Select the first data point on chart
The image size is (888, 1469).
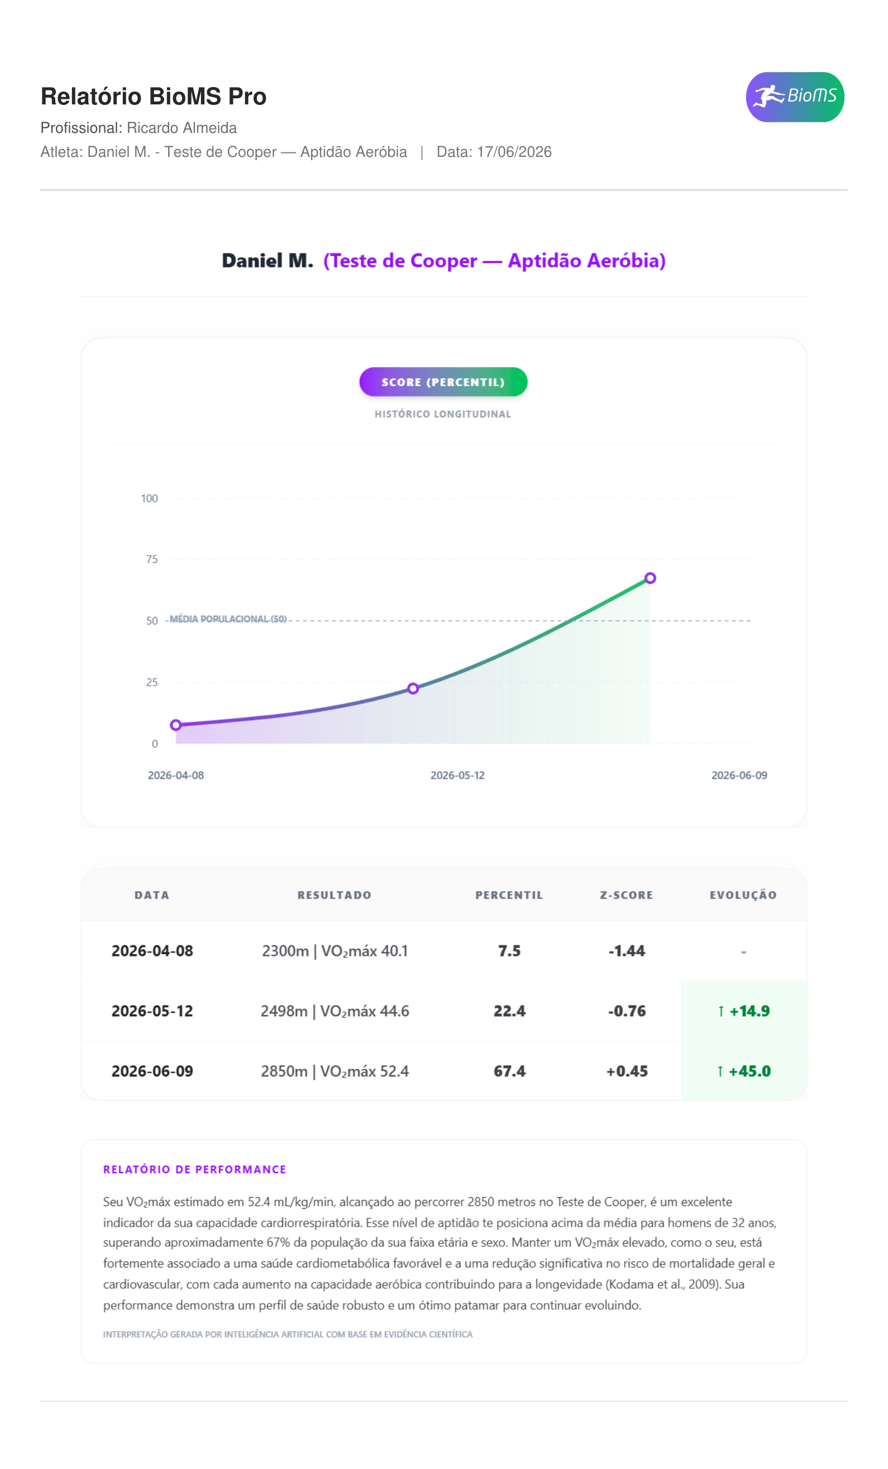point(176,725)
